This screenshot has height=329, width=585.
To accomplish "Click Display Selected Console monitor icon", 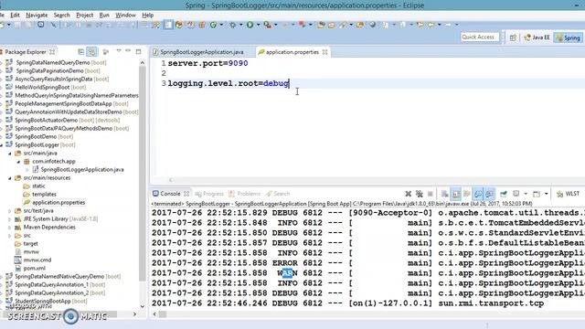I will click(x=516, y=194).
